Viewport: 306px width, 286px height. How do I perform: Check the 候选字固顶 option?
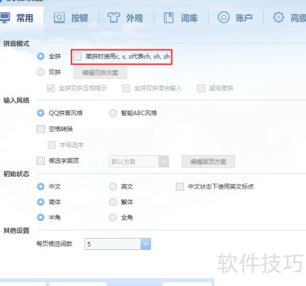click(41, 161)
